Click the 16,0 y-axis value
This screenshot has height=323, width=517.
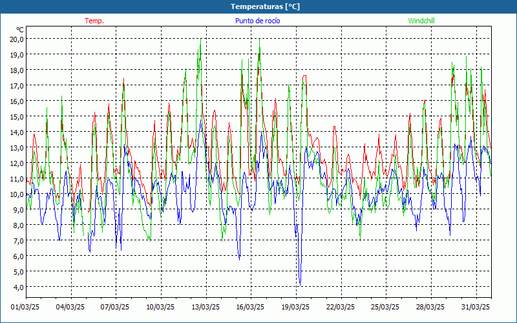17,101
